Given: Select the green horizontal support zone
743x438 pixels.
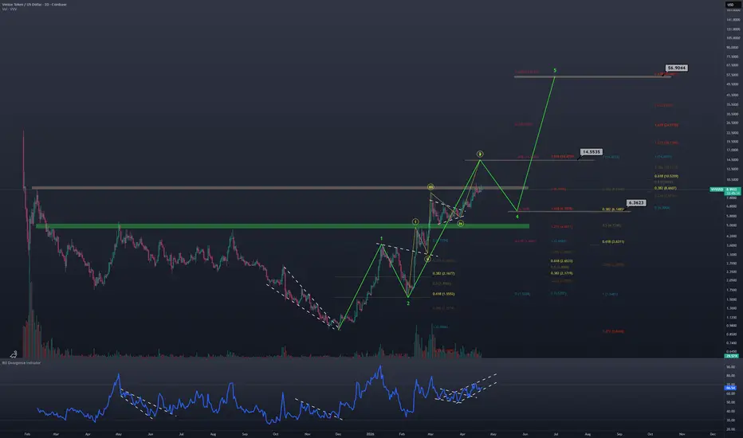Looking at the screenshot, I should coord(282,226).
